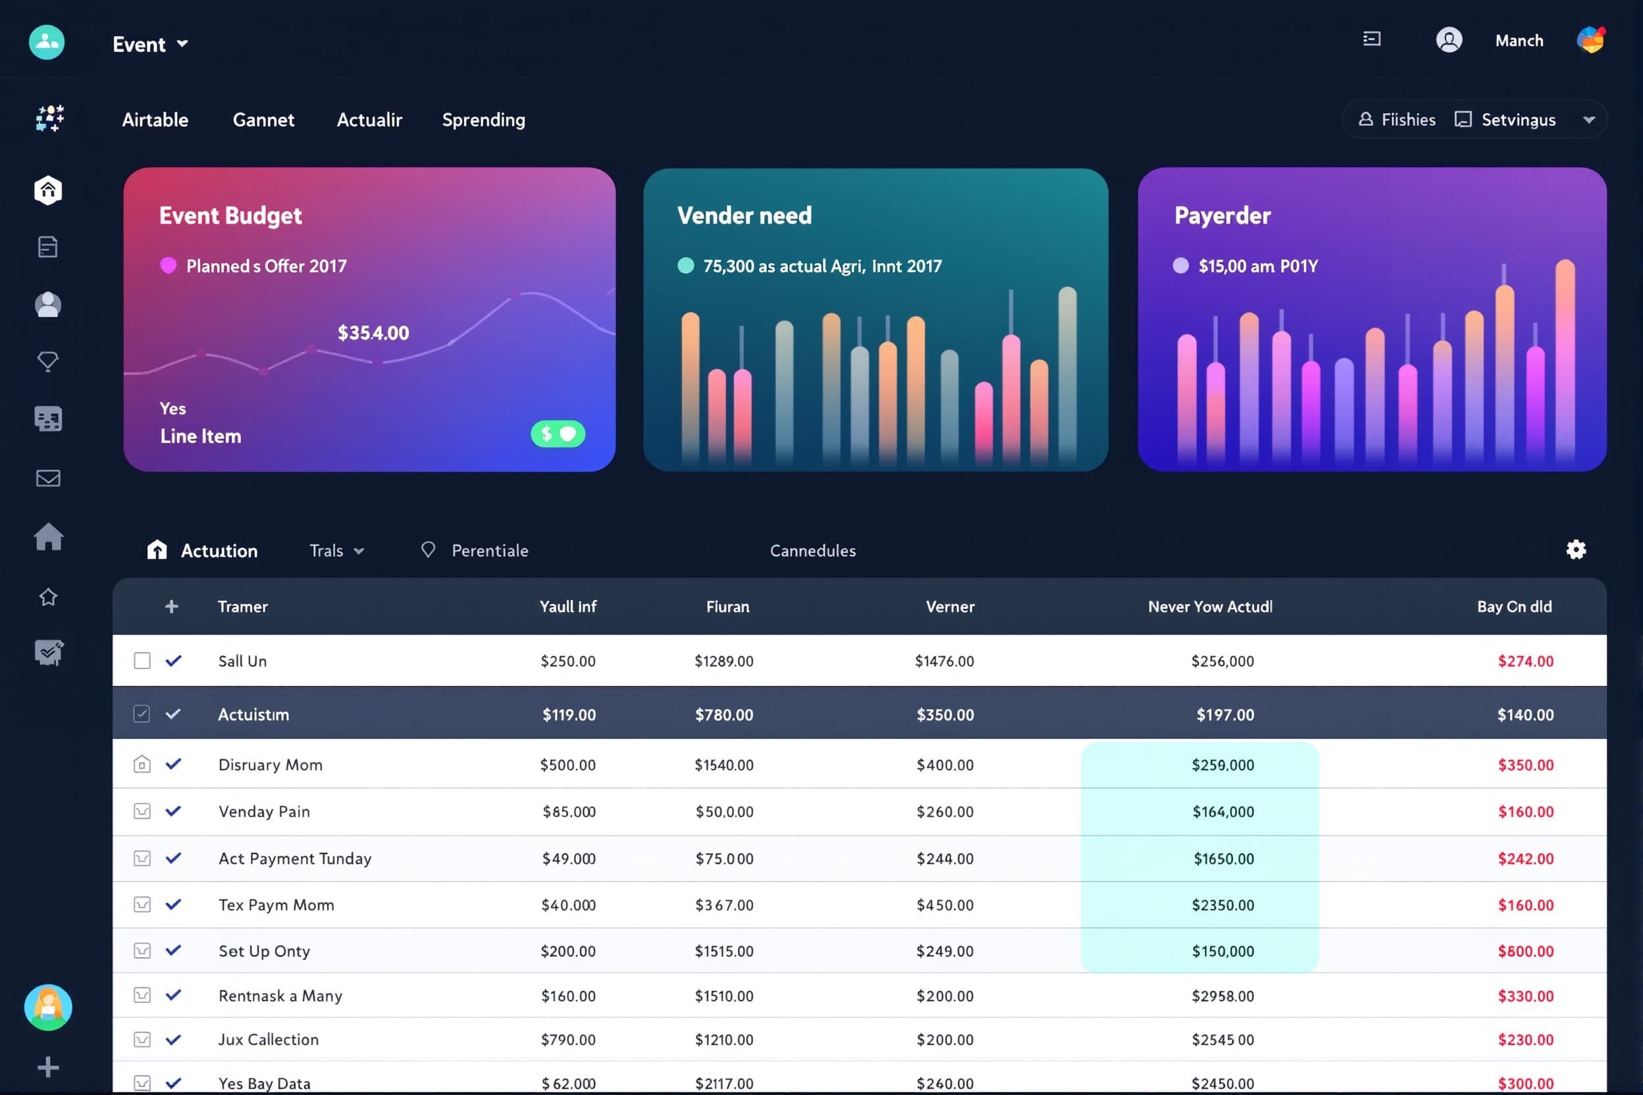Select the hexagon home icon in sidebar
This screenshot has width=1643, height=1095.
[48, 190]
